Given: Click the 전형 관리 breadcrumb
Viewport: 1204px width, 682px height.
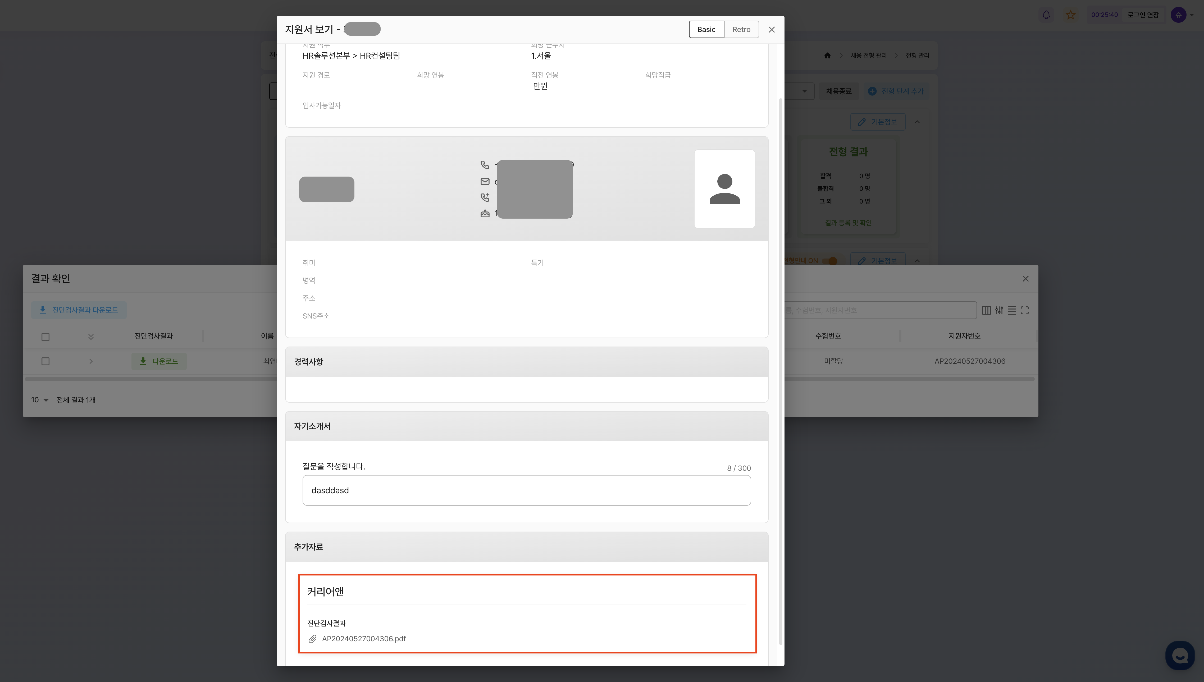Looking at the screenshot, I should tap(917, 55).
